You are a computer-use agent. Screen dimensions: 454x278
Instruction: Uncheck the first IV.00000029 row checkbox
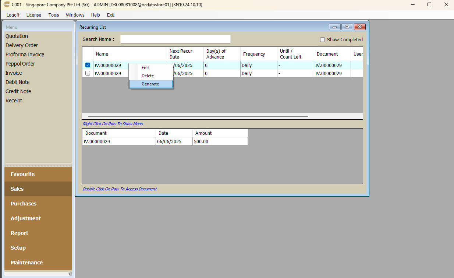click(88, 65)
